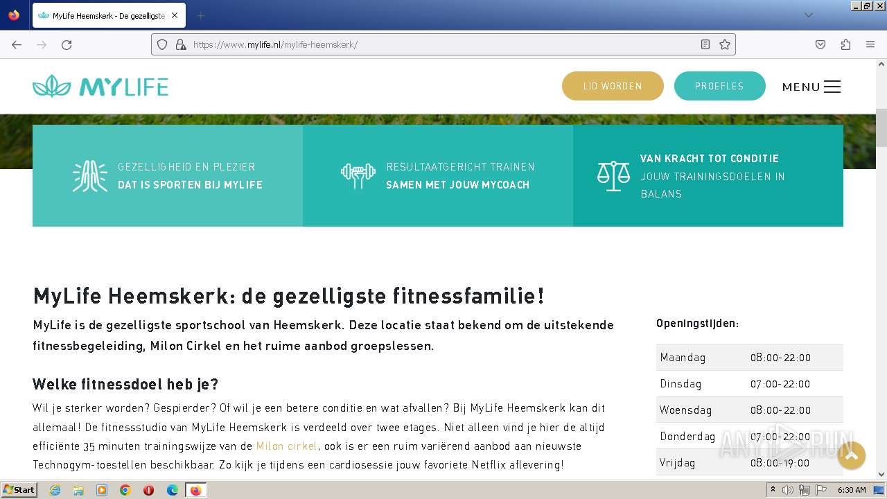Click the network tray icon
This screenshot has width=887, height=499.
tap(805, 490)
